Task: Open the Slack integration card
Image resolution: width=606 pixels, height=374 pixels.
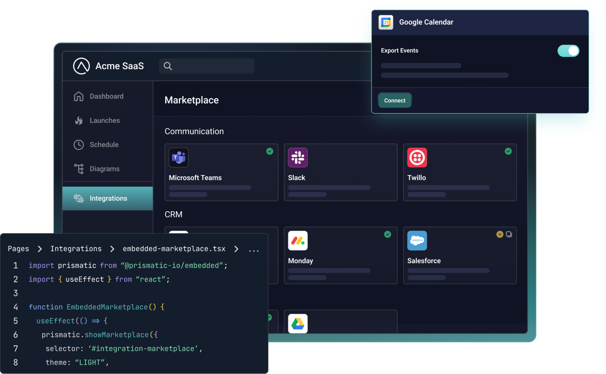Action: tap(340, 172)
